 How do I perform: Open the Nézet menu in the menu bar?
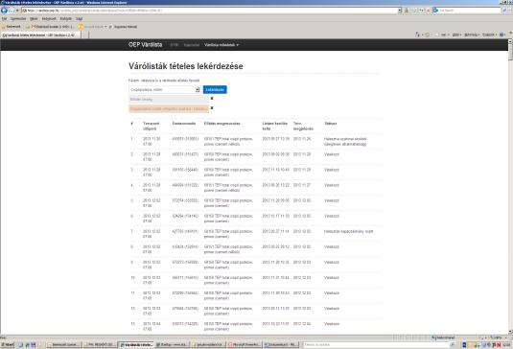[x=34, y=18]
